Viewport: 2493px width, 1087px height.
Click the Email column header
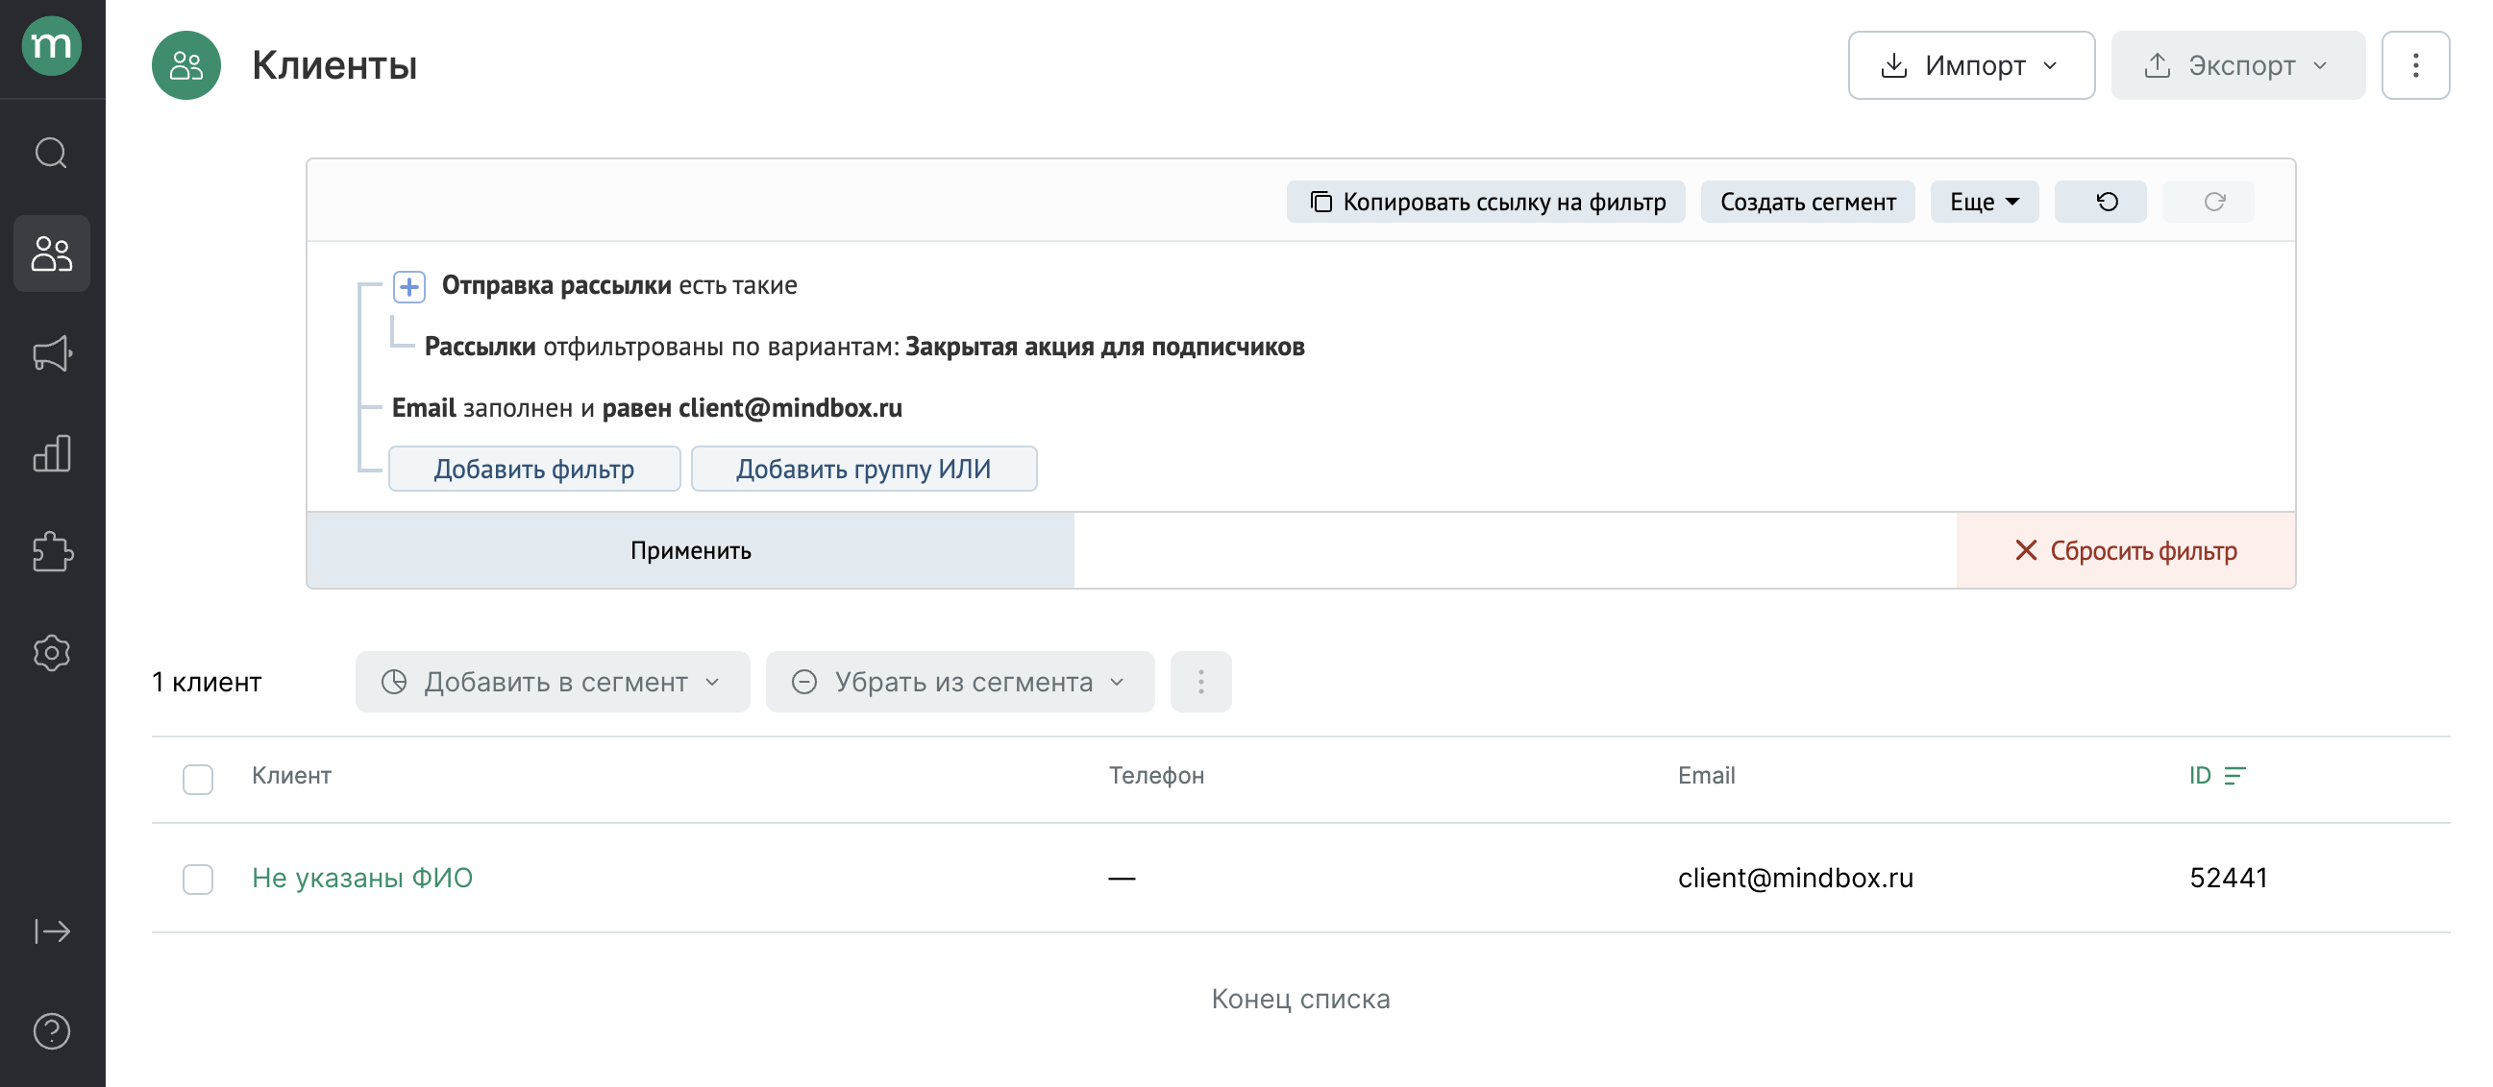1705,776
